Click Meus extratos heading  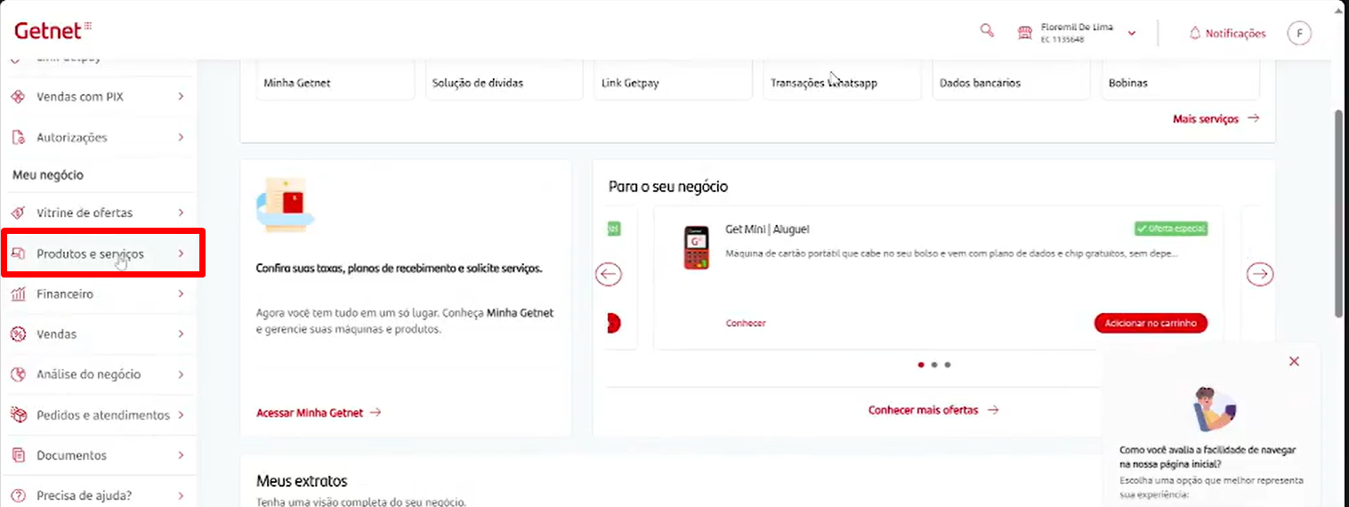coord(302,481)
